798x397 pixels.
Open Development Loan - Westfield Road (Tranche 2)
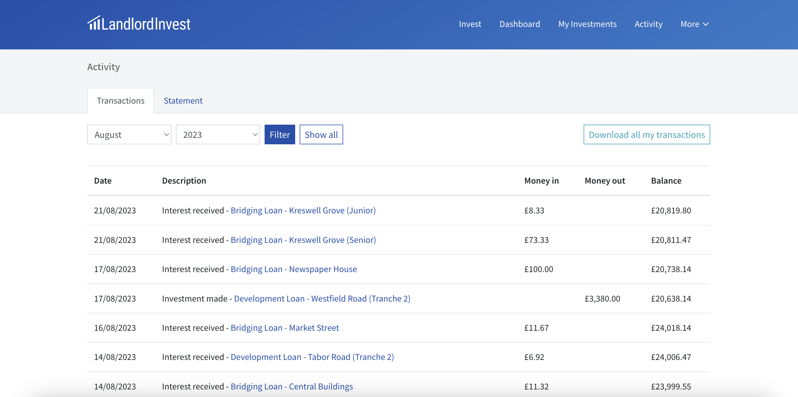pyautogui.click(x=322, y=298)
